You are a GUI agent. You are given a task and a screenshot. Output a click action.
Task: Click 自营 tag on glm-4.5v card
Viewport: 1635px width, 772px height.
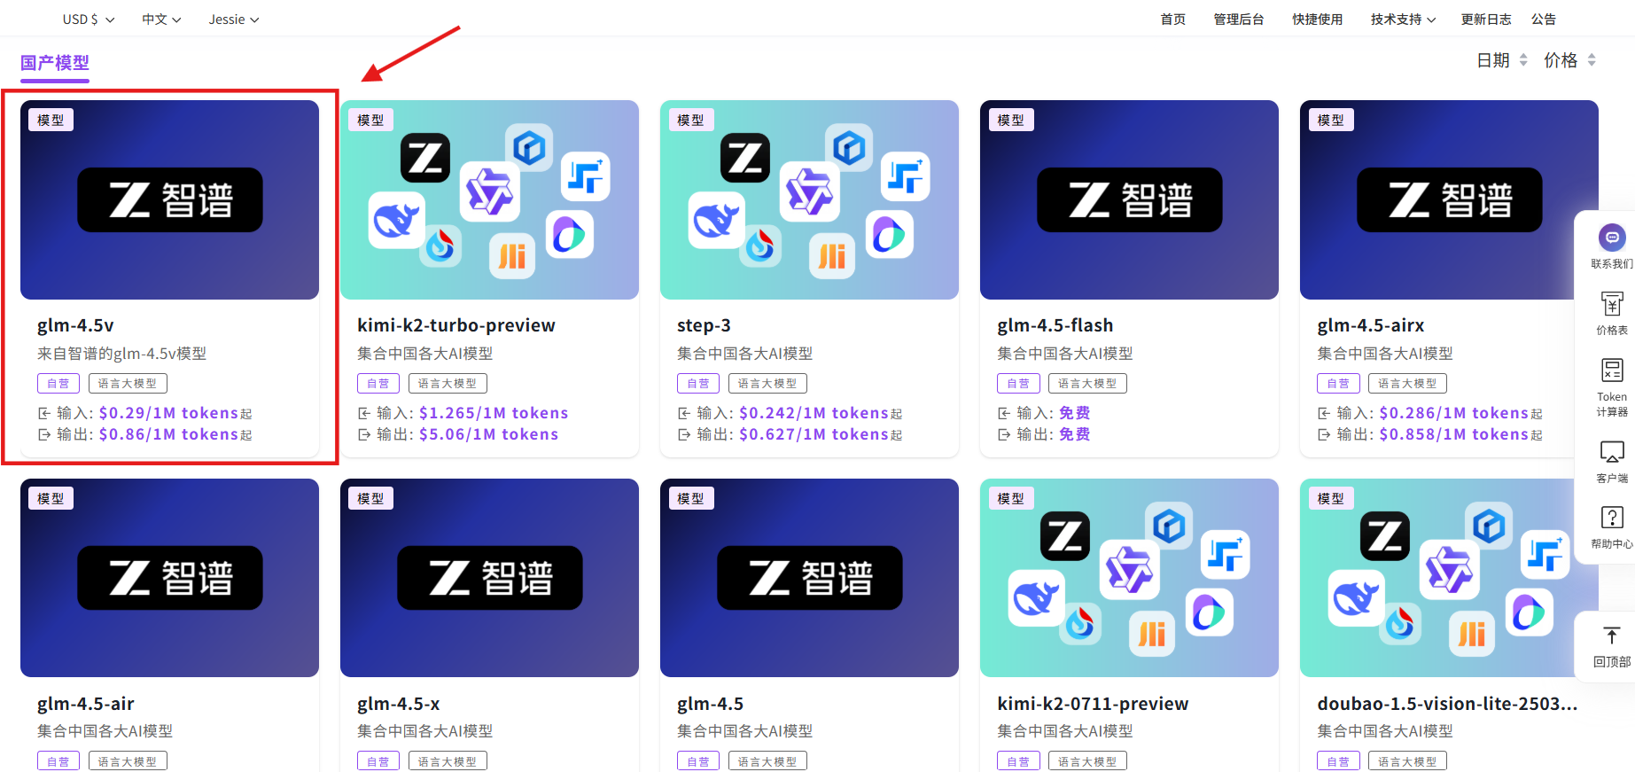click(x=58, y=384)
